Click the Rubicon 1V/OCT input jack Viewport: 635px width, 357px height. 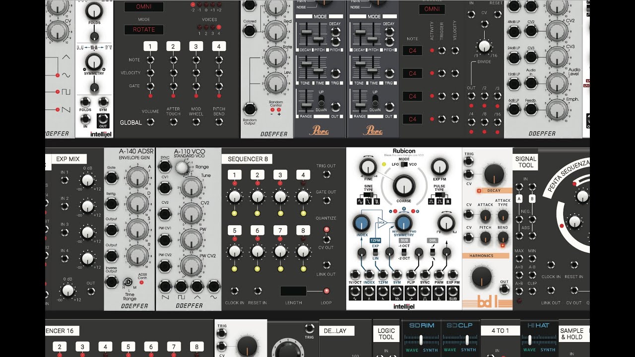point(355,275)
